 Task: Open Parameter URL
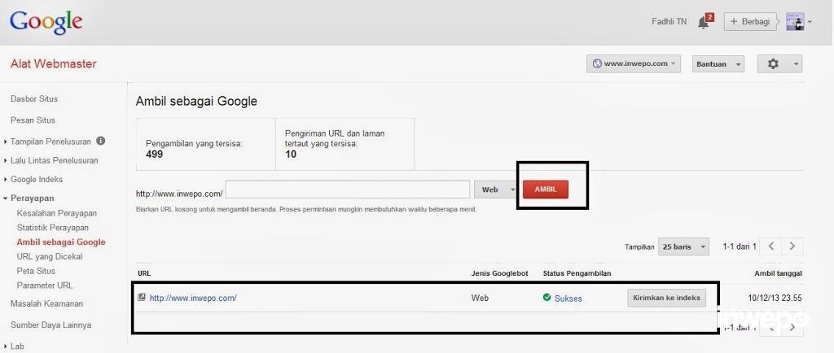point(45,285)
